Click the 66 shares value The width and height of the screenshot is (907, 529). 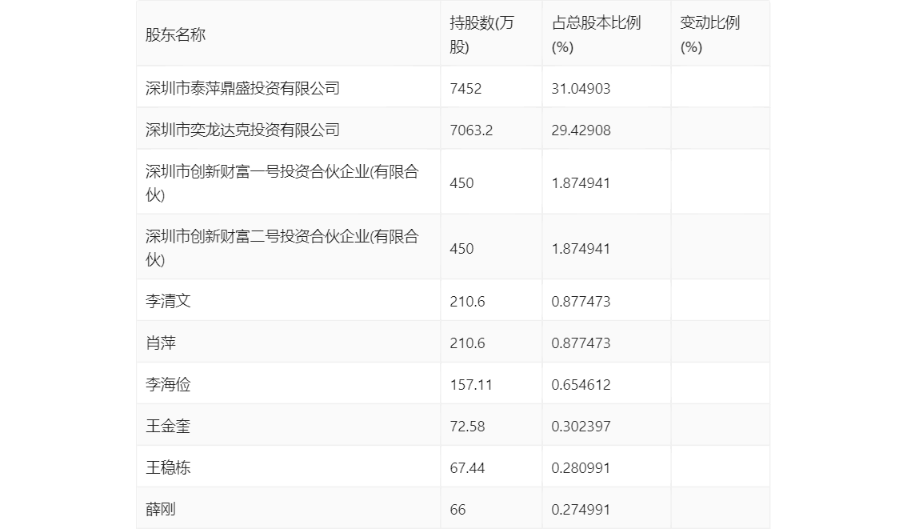(457, 510)
